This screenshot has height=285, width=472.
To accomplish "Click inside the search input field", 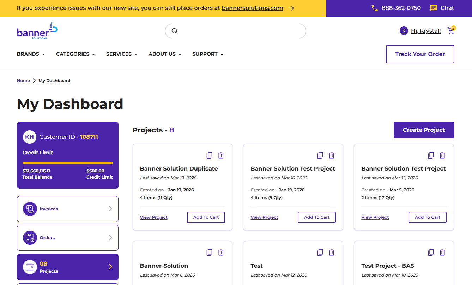I will click(236, 31).
